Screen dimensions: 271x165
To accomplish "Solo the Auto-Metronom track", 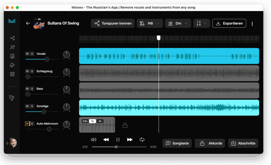I will (x=32, y=124).
